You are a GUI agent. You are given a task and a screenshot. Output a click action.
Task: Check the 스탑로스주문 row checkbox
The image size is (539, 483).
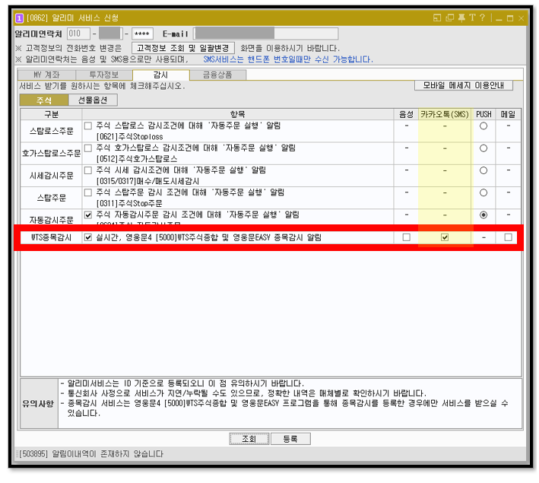[88, 126]
